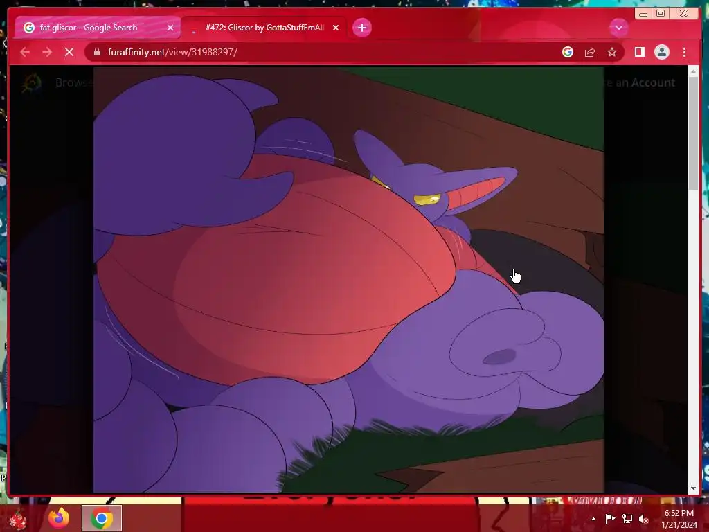Stop loading the page
The height and width of the screenshot is (532, 709).
pyautogui.click(x=69, y=52)
